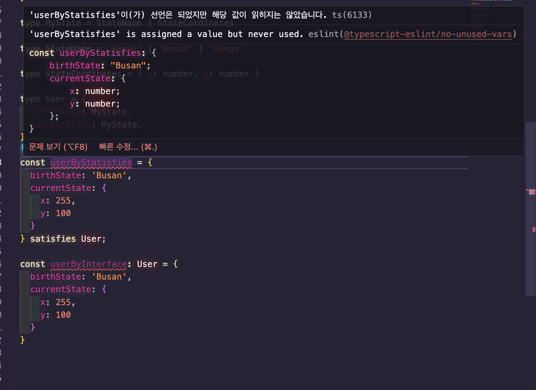Click the underlined userByInterface variable

click(88, 264)
